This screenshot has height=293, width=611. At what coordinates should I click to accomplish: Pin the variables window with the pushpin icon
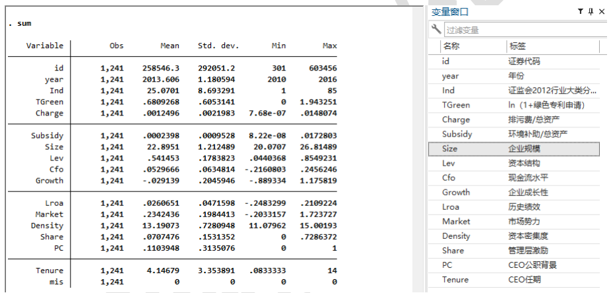(591, 11)
